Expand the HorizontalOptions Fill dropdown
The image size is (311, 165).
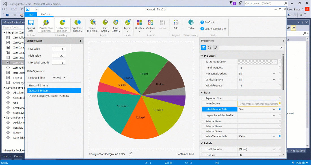click(x=274, y=74)
